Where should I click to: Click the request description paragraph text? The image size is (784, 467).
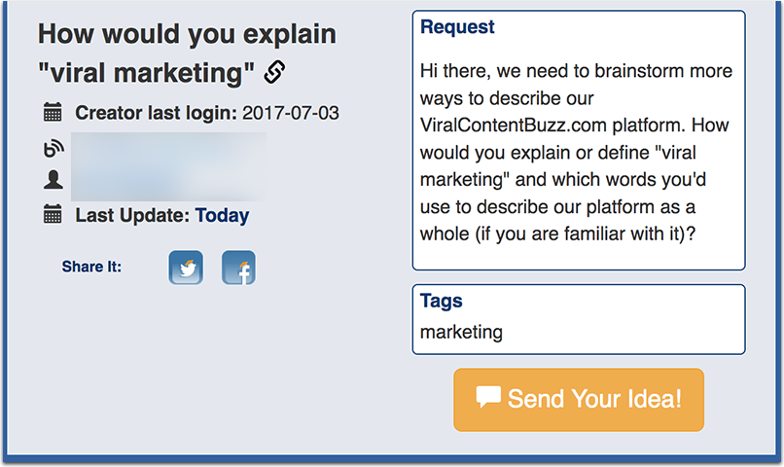tap(576, 152)
